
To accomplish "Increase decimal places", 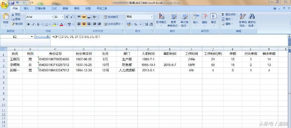I will [x=146, y=24].
